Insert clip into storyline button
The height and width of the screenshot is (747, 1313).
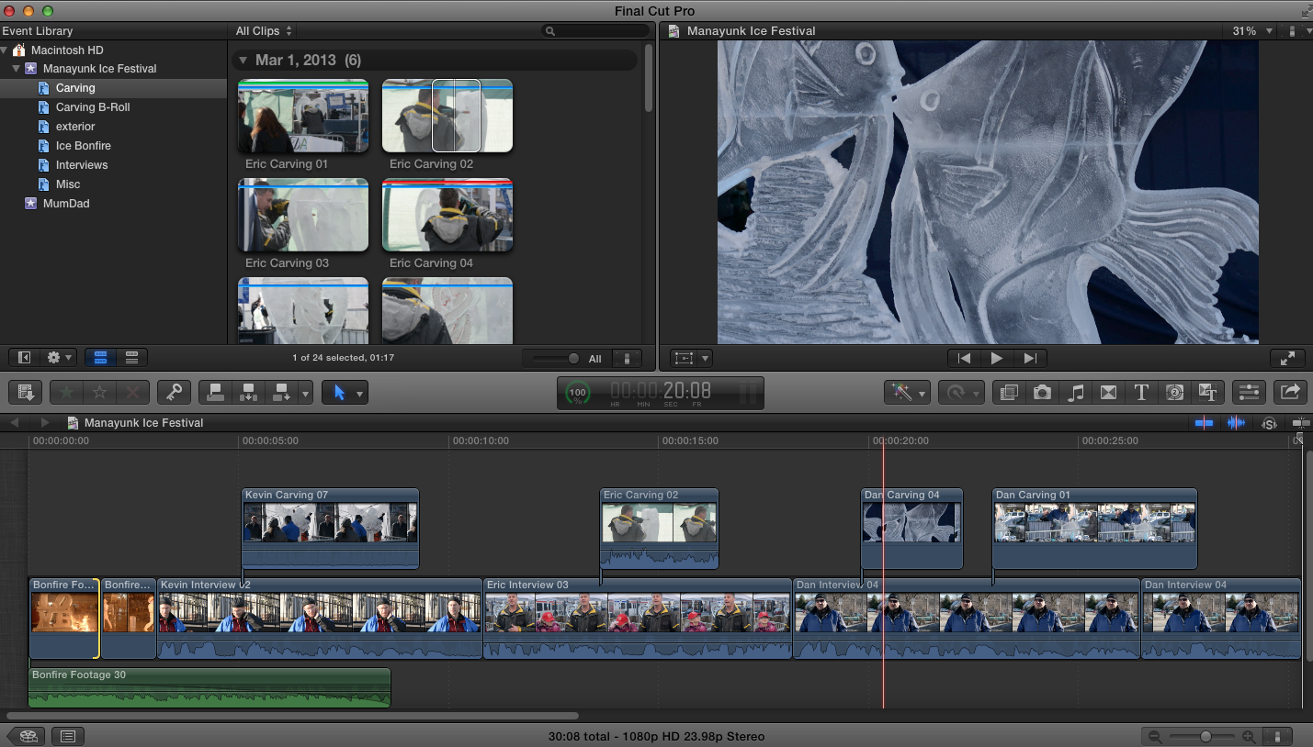249,393
